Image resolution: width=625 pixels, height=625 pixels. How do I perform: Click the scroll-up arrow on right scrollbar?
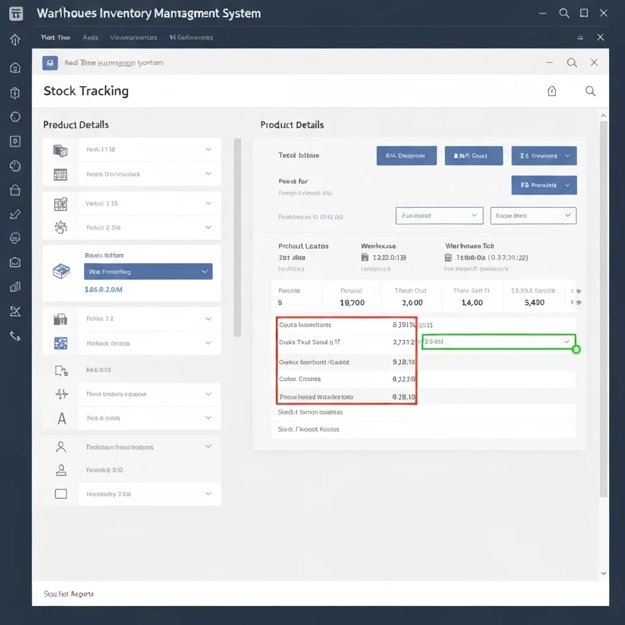click(x=604, y=115)
